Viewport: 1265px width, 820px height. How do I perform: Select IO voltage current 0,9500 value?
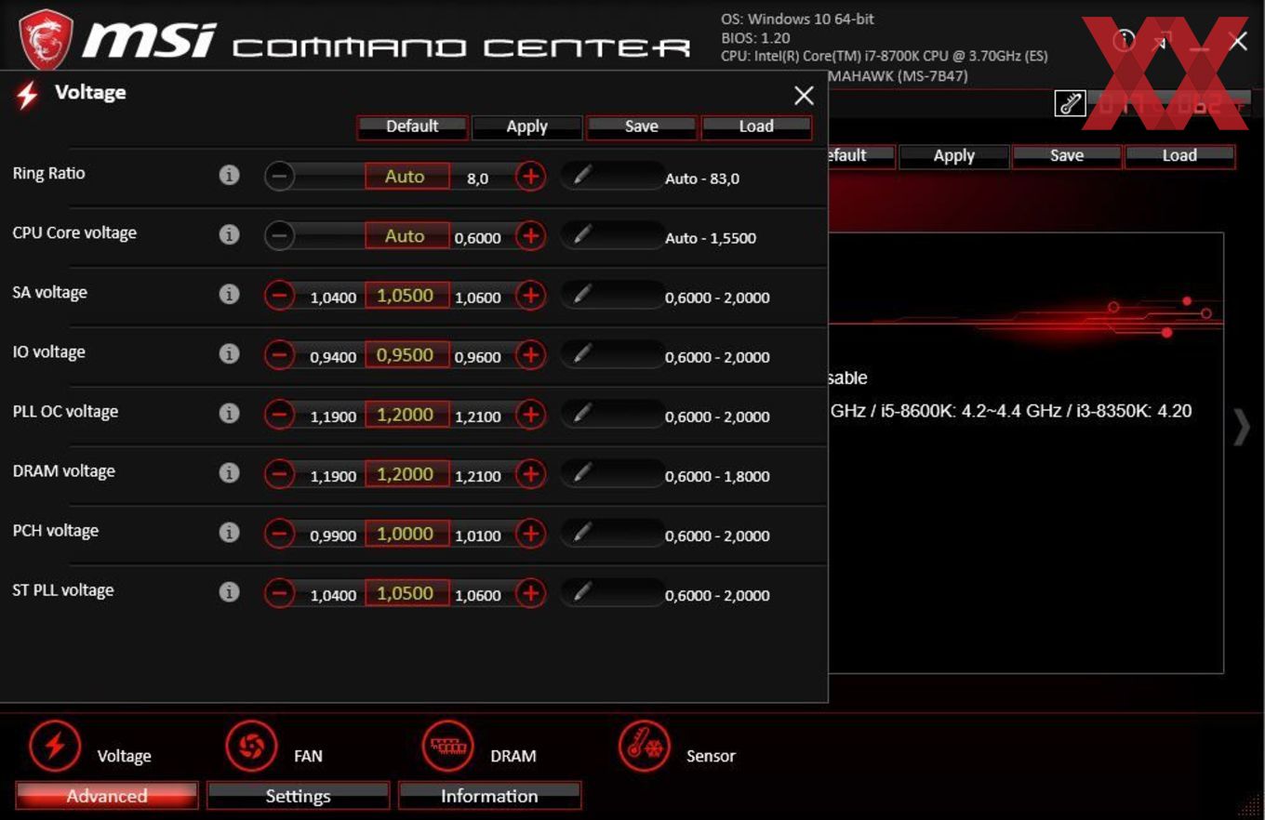point(406,354)
